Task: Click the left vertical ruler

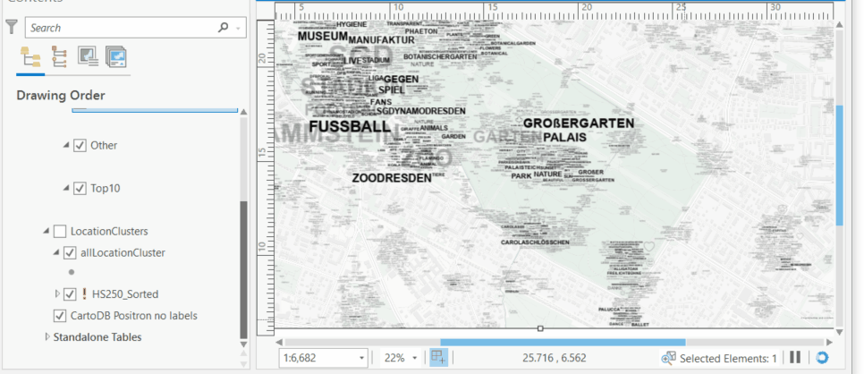Action: pos(267,178)
